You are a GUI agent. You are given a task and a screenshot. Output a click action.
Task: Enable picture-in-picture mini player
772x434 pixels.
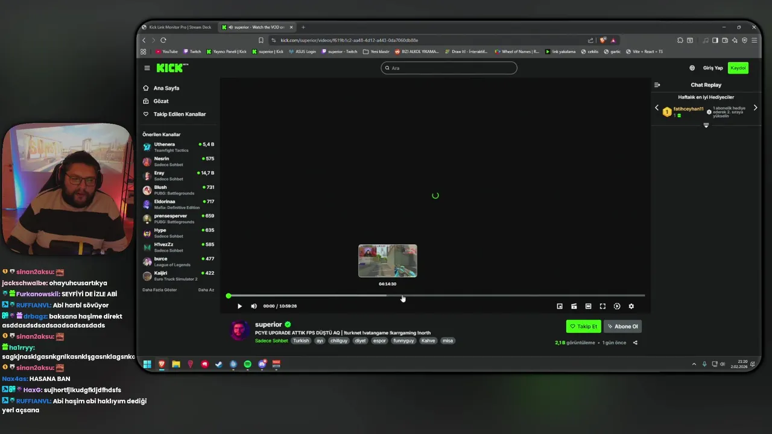pos(560,306)
